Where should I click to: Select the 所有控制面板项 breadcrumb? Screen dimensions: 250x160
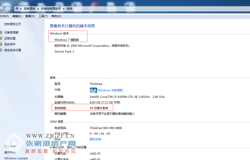(51, 9)
